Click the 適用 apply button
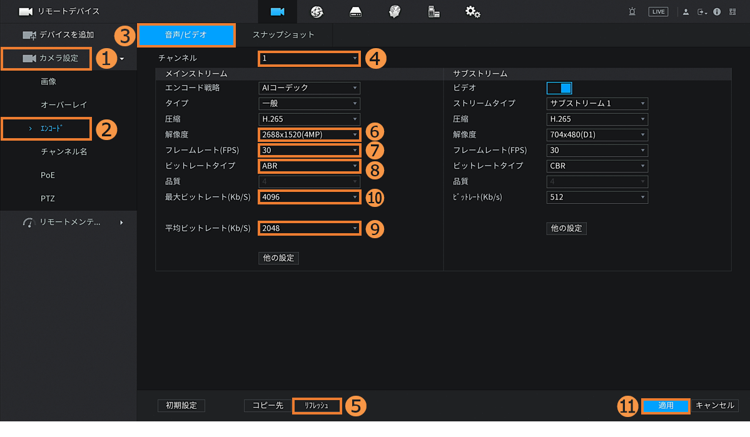 pyautogui.click(x=666, y=406)
